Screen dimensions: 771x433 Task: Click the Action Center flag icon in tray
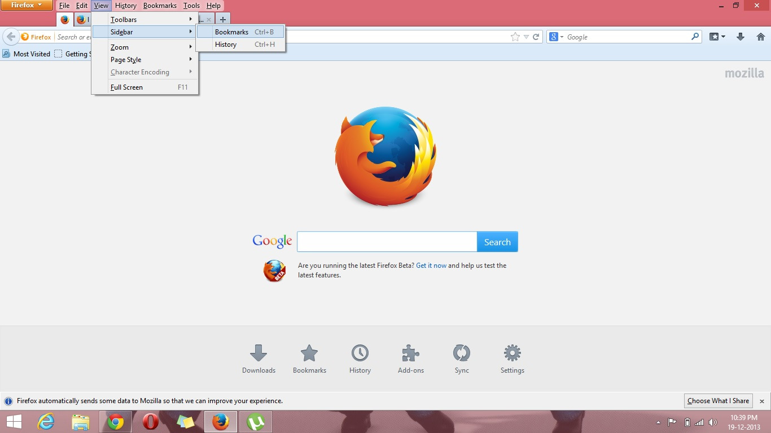[x=672, y=422]
